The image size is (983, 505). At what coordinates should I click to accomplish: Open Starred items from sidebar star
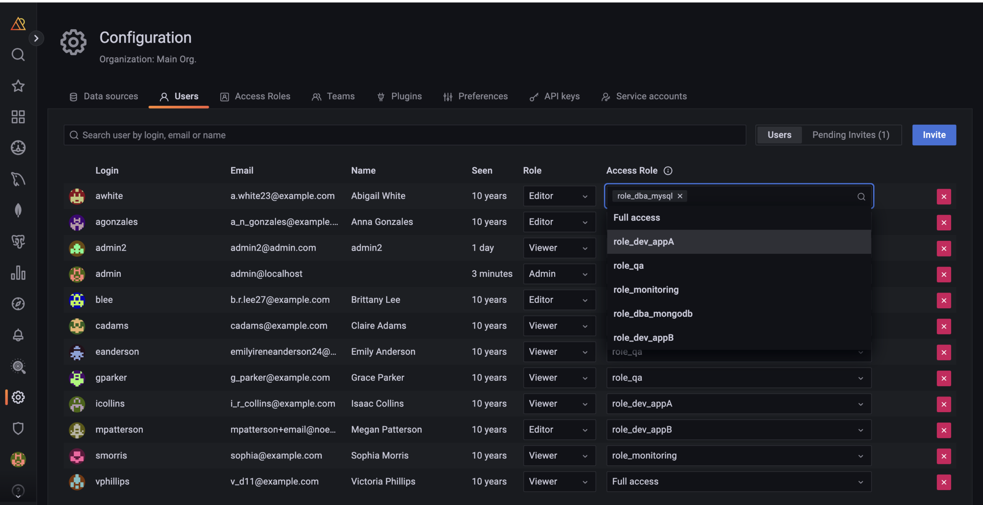coord(18,86)
